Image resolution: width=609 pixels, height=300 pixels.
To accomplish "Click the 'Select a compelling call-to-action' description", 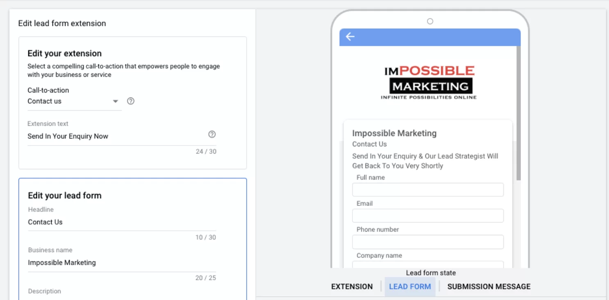I will coord(124,70).
